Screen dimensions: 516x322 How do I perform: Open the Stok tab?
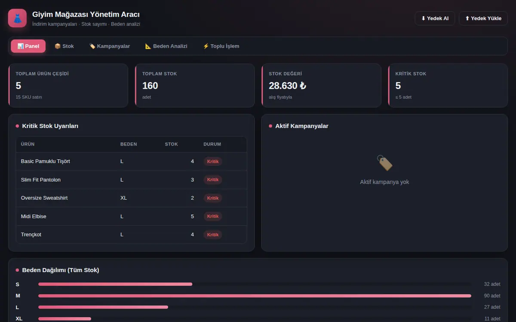click(64, 46)
